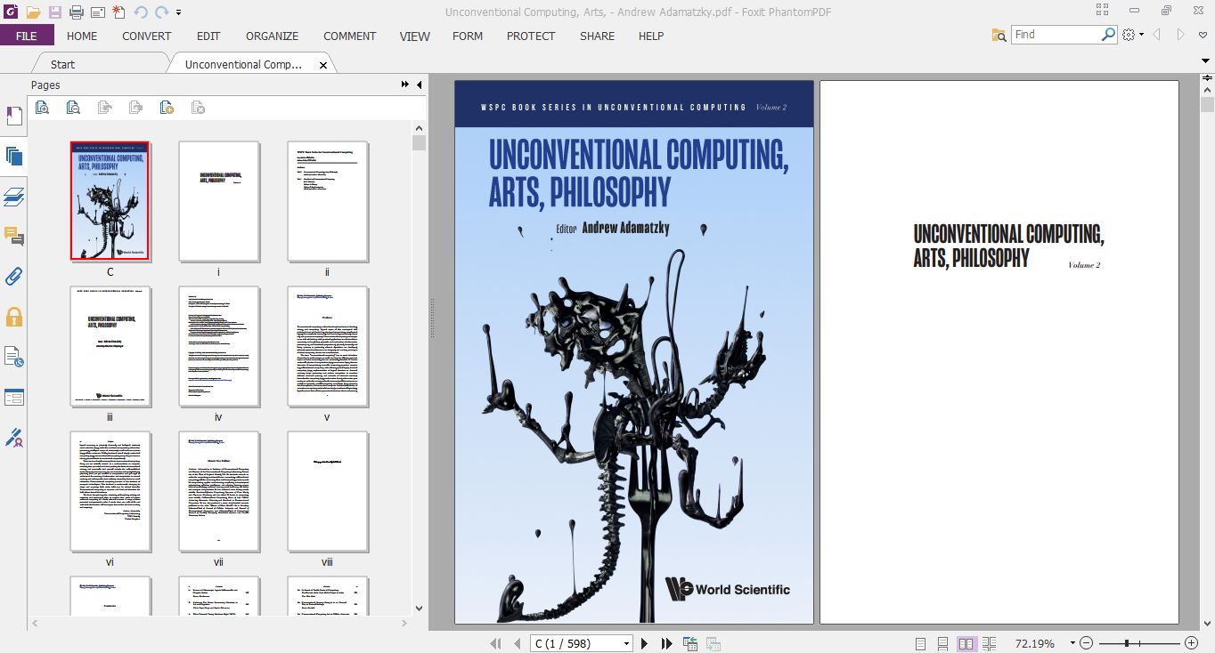
Task: Select page thumbnail labeled iii
Action: [110, 346]
